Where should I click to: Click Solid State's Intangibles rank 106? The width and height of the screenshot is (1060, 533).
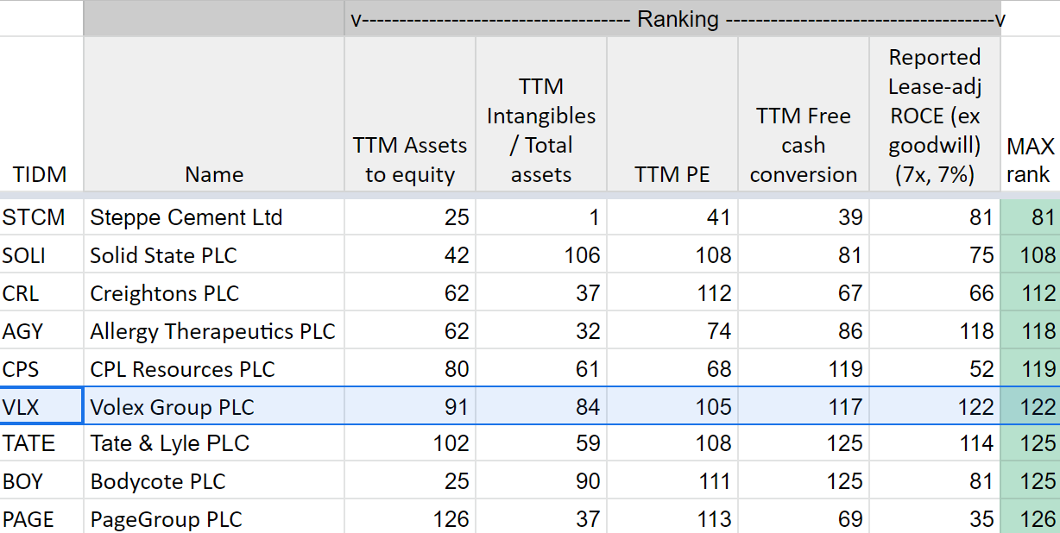pyautogui.click(x=541, y=255)
